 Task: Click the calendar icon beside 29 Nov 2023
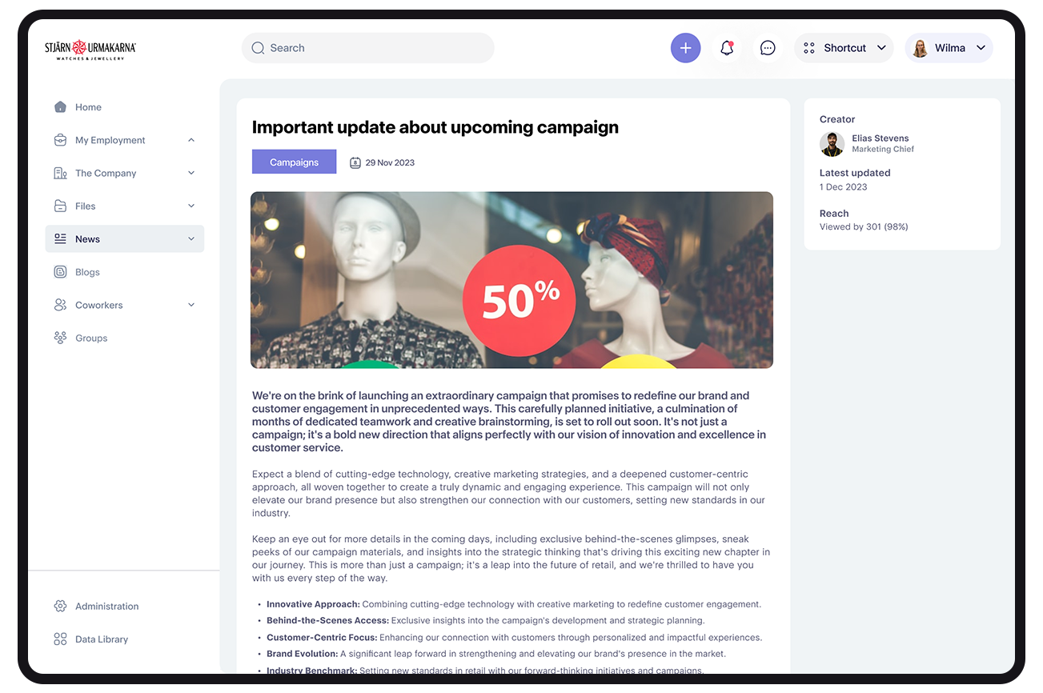tap(355, 162)
